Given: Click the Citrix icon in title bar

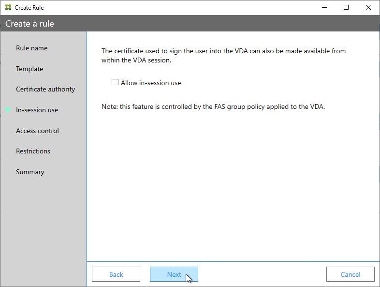Looking at the screenshot, I should pyautogui.click(x=8, y=7).
